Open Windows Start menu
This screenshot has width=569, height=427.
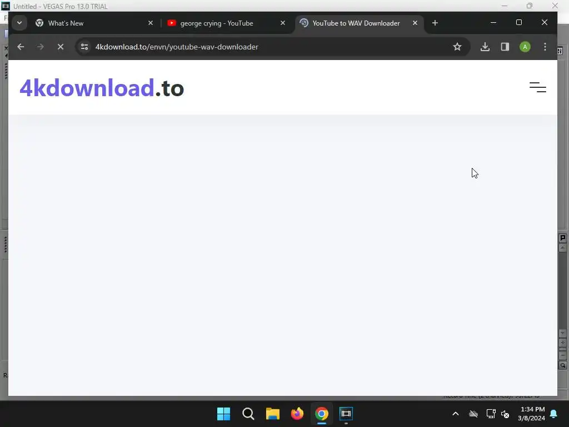[x=223, y=414]
